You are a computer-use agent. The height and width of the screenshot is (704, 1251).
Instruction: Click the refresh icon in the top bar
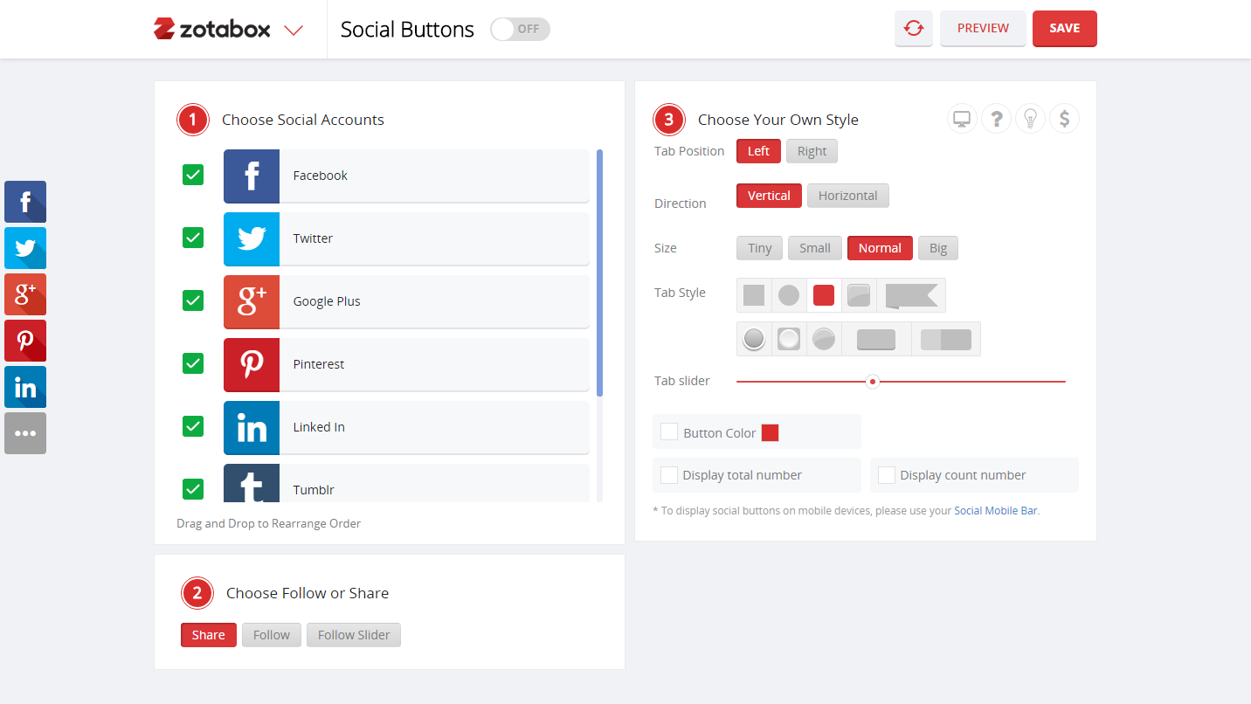tap(913, 28)
